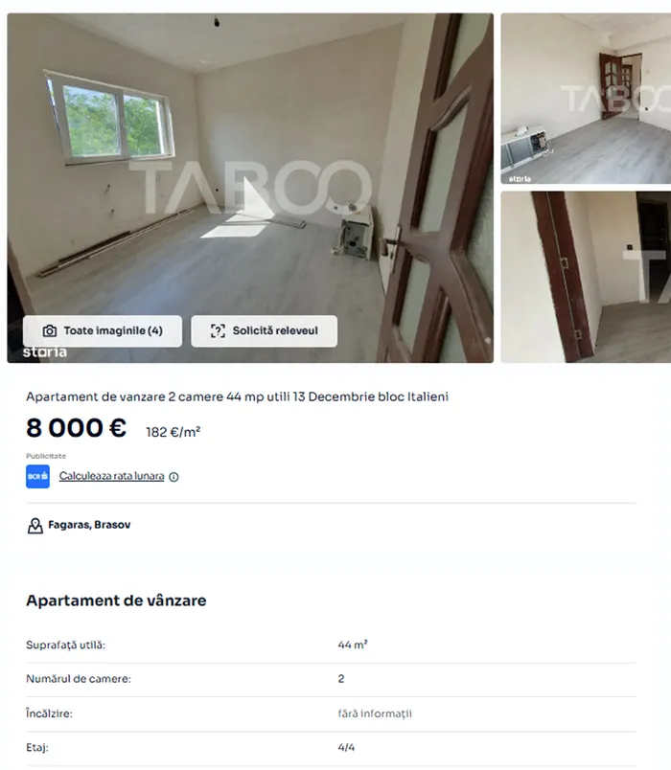Click the map pin icon beside Fagaras
The width and height of the screenshot is (671, 770).
(35, 526)
